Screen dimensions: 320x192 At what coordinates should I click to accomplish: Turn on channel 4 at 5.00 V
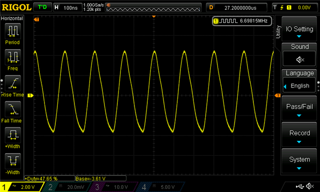coord(160,187)
